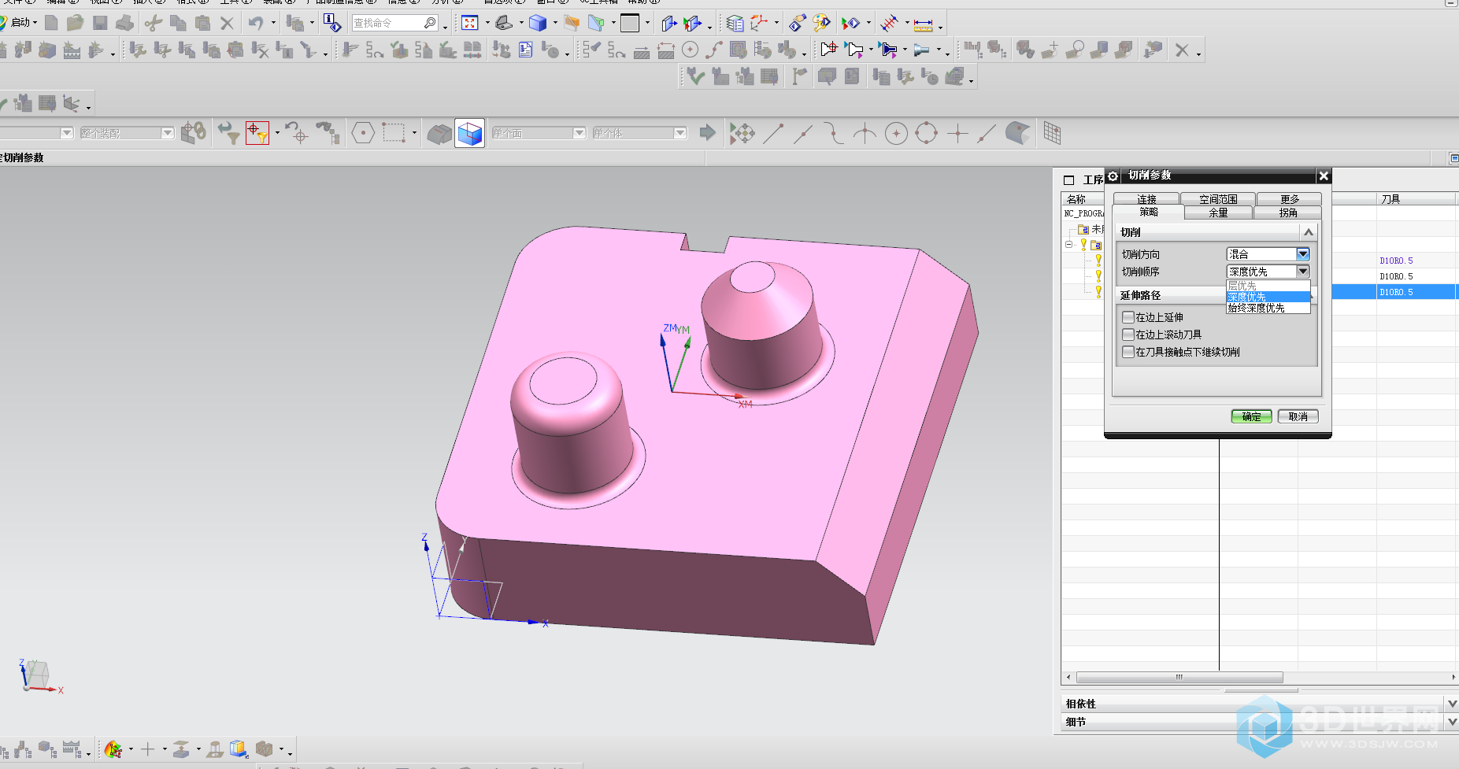This screenshot has width=1459, height=769.
Task: Expand the 细节 panel
Action: pyautogui.click(x=1451, y=721)
